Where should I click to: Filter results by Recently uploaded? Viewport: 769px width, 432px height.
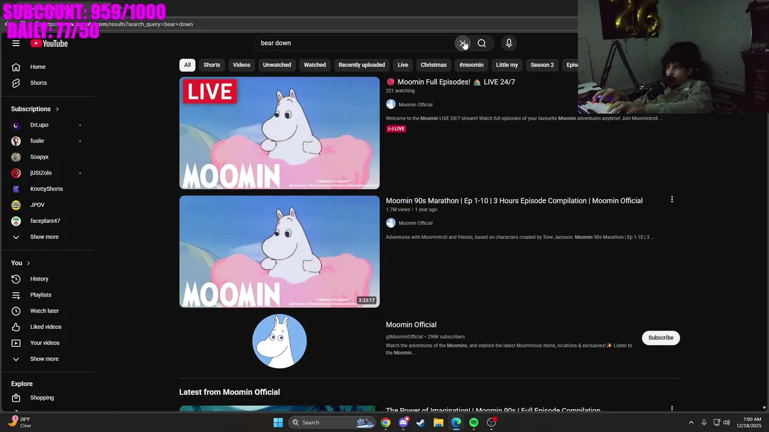coord(362,65)
